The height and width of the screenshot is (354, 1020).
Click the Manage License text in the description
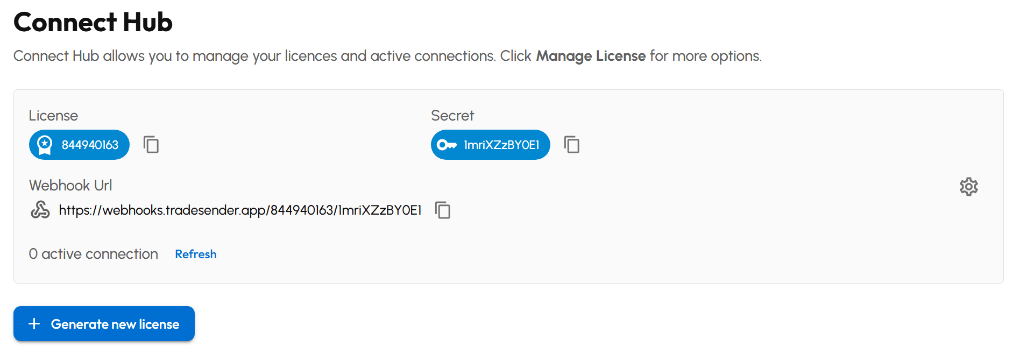tap(590, 55)
